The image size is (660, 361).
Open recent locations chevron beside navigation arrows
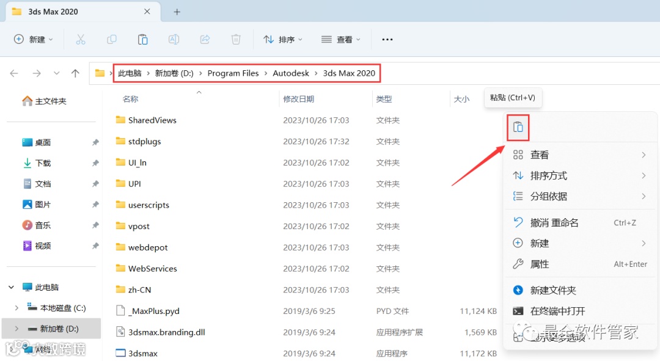[x=56, y=73]
